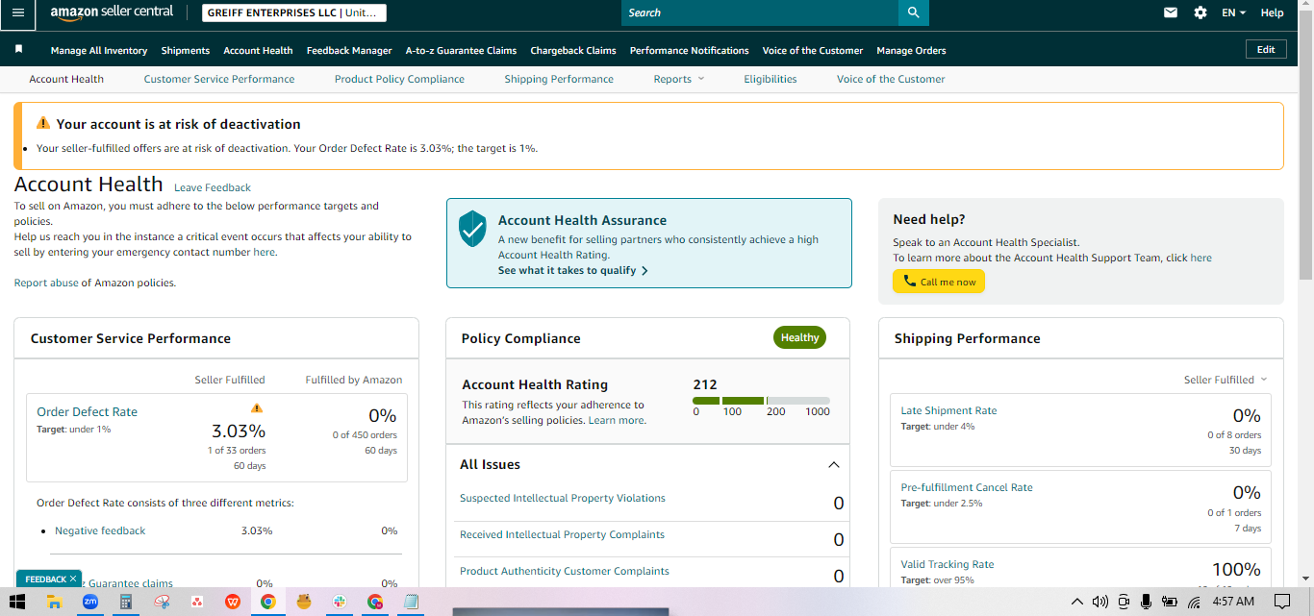The width and height of the screenshot is (1314, 616).
Task: Click the Edit button in navigation bar
Action: pos(1266,50)
